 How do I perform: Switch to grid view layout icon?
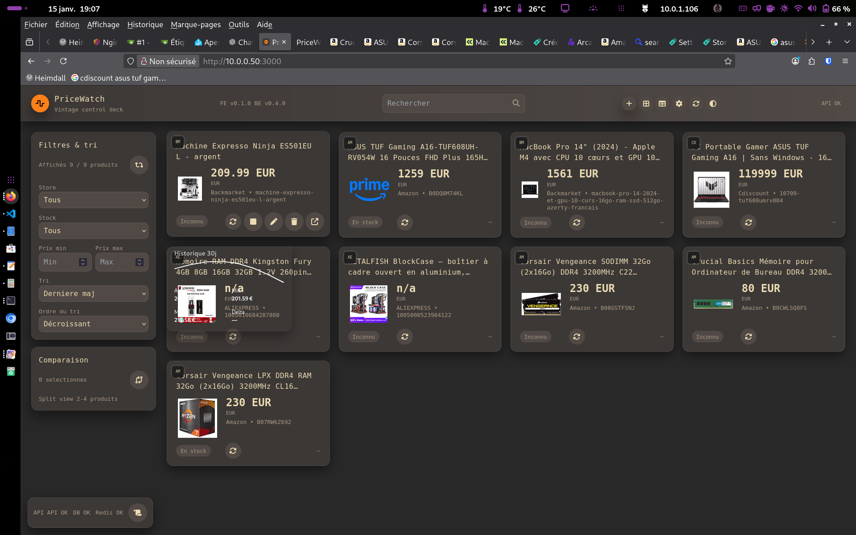tap(646, 103)
